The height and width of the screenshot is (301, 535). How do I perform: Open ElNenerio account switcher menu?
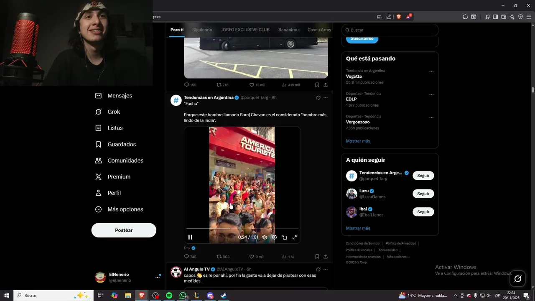tap(127, 277)
